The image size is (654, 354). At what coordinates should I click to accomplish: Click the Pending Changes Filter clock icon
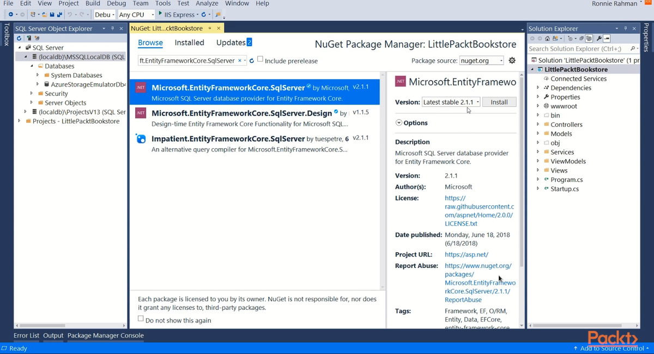[x=571, y=39]
